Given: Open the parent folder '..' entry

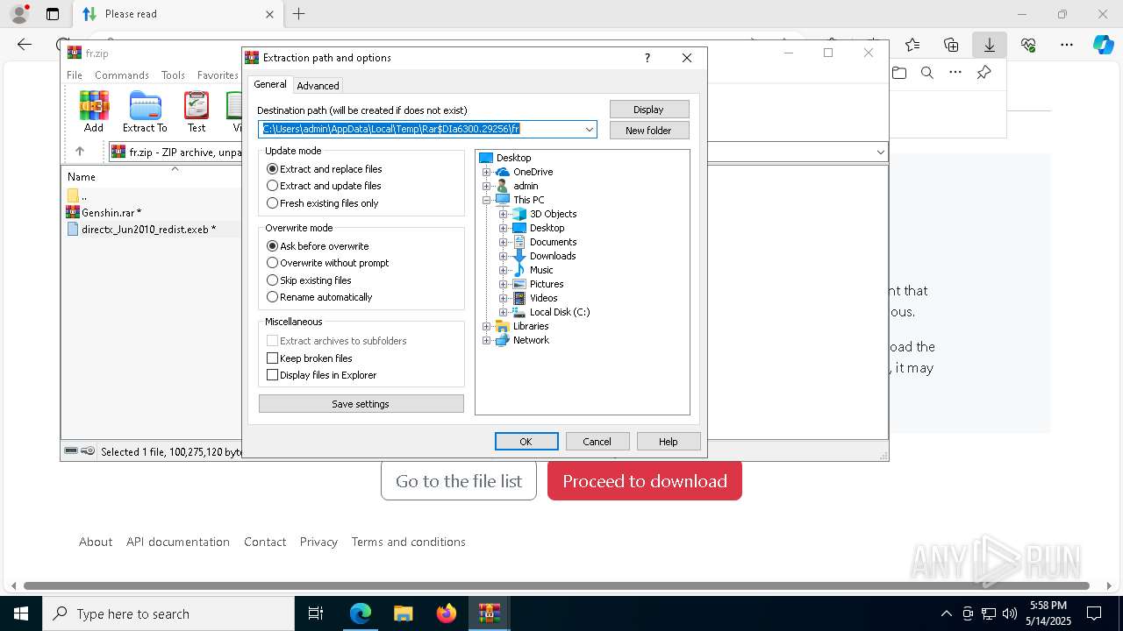Looking at the screenshot, I should coord(77,195).
